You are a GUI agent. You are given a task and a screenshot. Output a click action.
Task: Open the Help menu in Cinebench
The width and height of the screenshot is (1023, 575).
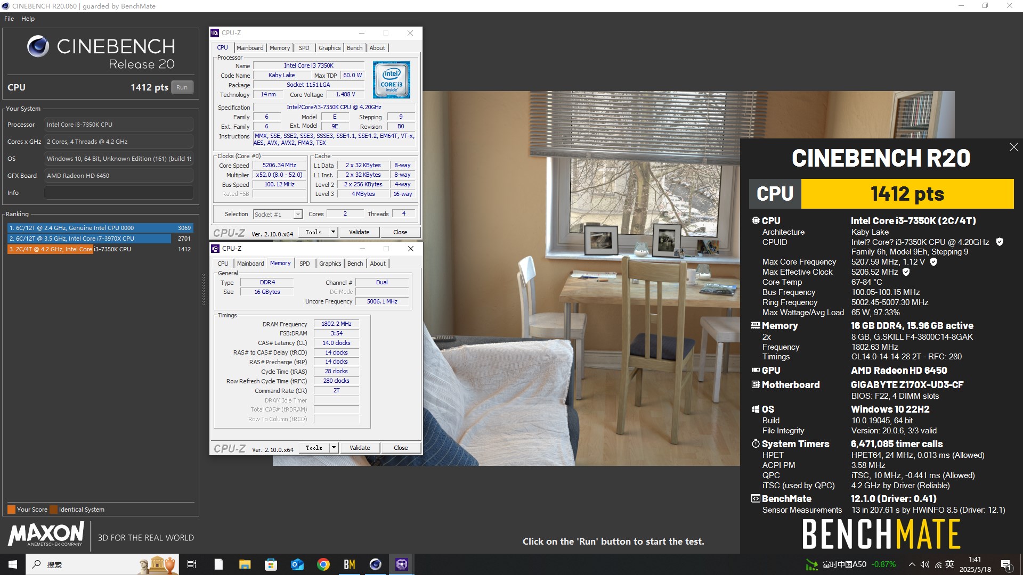pos(28,19)
